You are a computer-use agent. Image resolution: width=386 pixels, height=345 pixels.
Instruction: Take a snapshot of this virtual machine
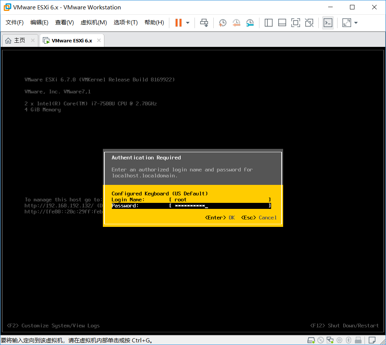tap(223, 23)
